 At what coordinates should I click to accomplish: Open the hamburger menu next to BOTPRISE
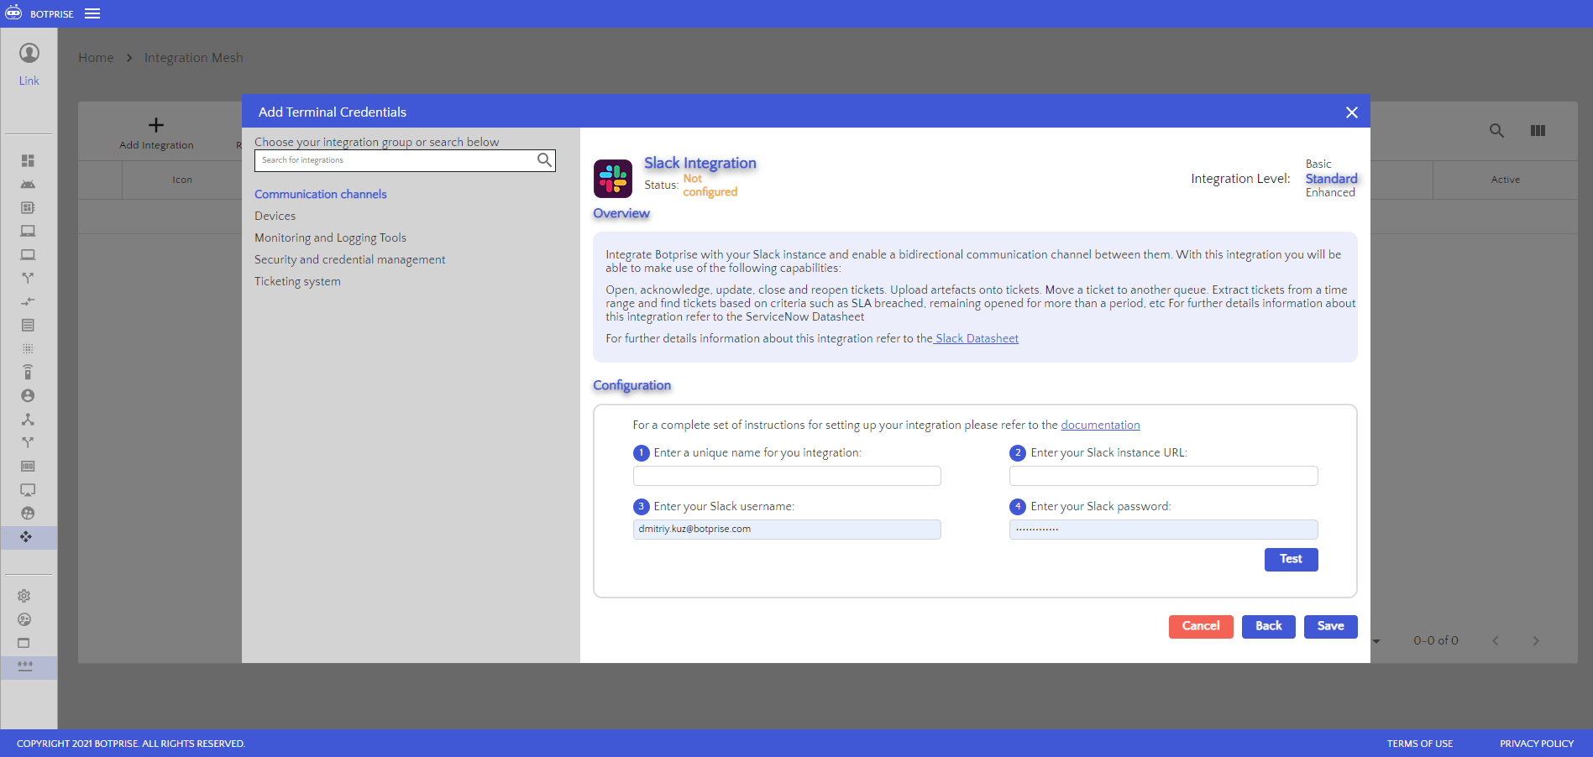[x=92, y=13]
